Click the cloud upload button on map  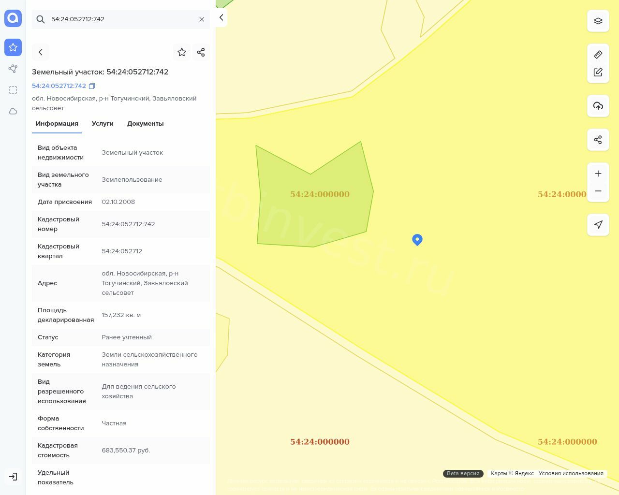pyautogui.click(x=598, y=106)
